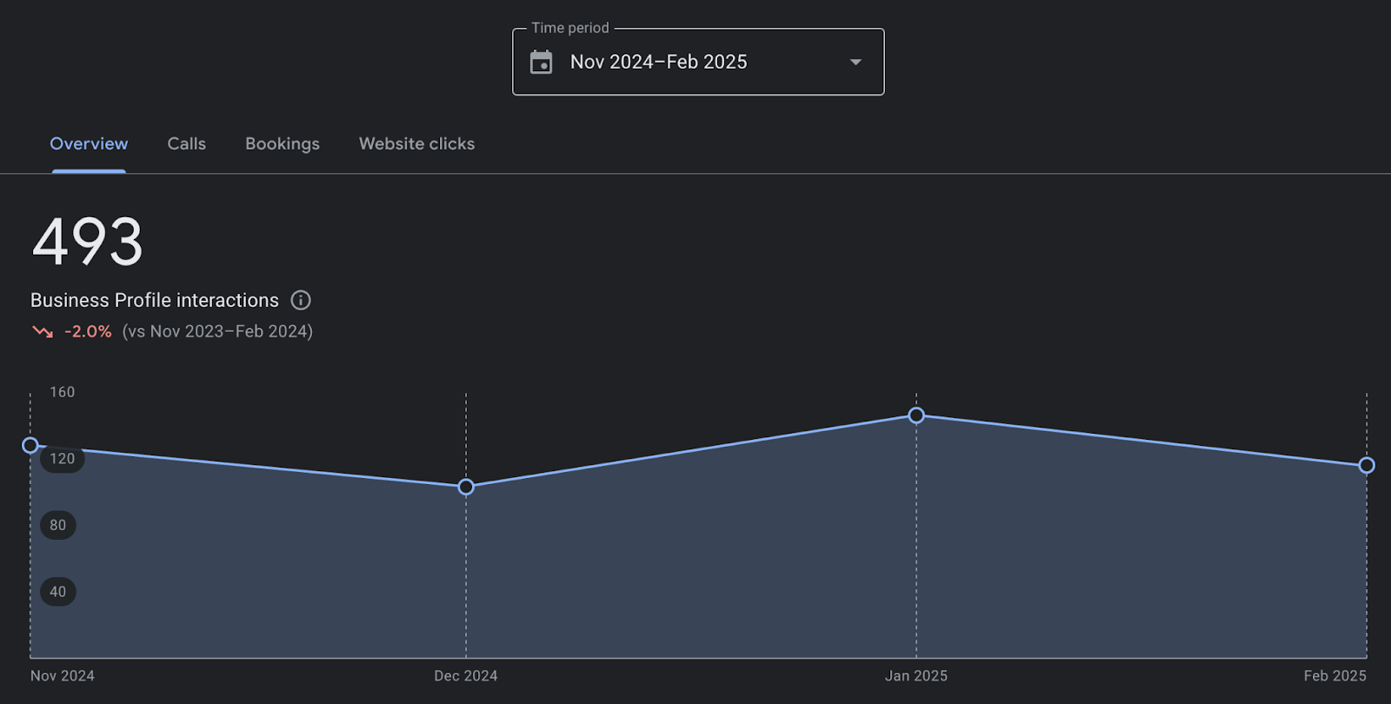
Task: Click the -2.0% change percentage
Action: 88,331
